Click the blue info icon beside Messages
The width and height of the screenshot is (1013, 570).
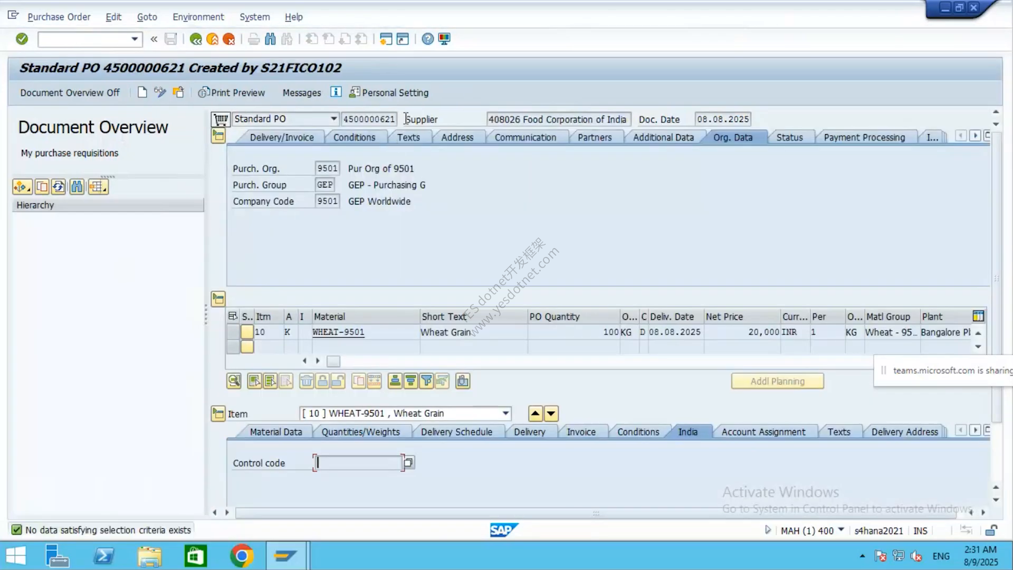click(x=336, y=92)
